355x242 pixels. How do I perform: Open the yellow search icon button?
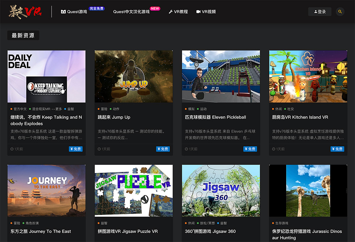[340, 12]
